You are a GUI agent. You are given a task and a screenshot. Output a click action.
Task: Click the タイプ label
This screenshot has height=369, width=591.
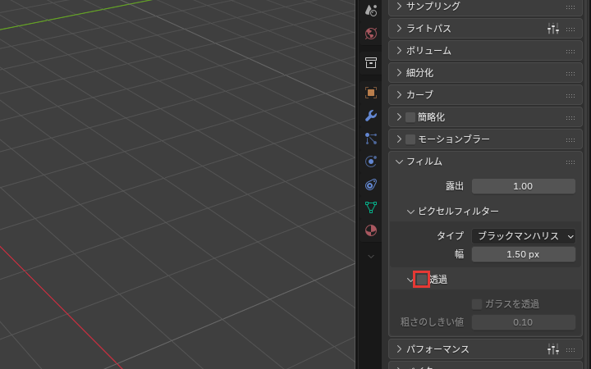point(450,235)
